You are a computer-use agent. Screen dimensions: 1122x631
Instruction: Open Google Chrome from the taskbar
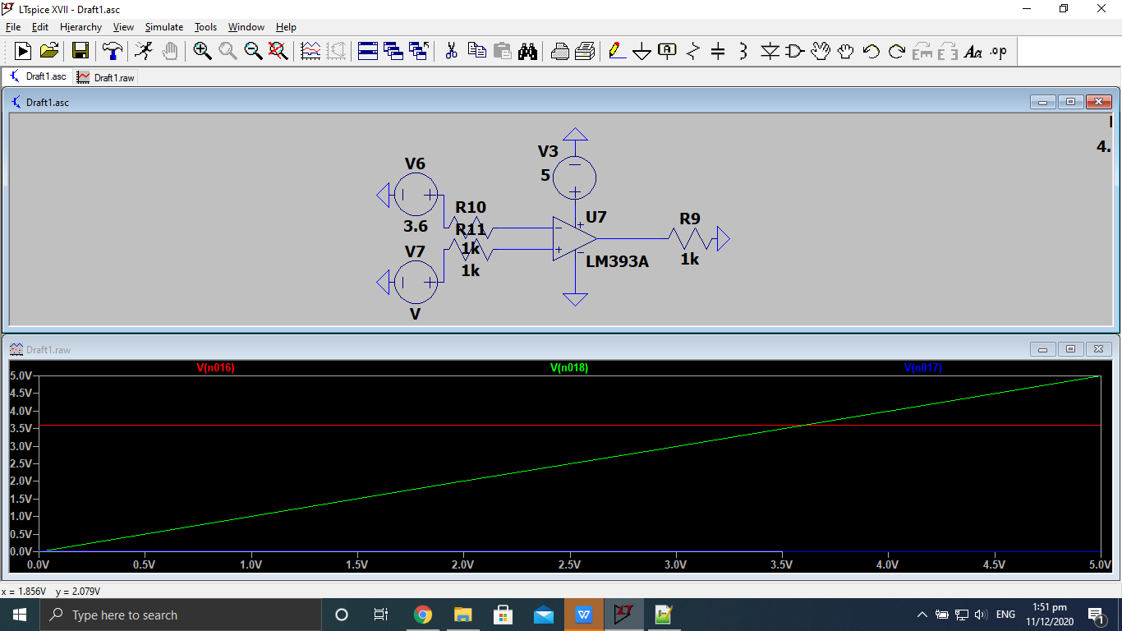(x=422, y=615)
